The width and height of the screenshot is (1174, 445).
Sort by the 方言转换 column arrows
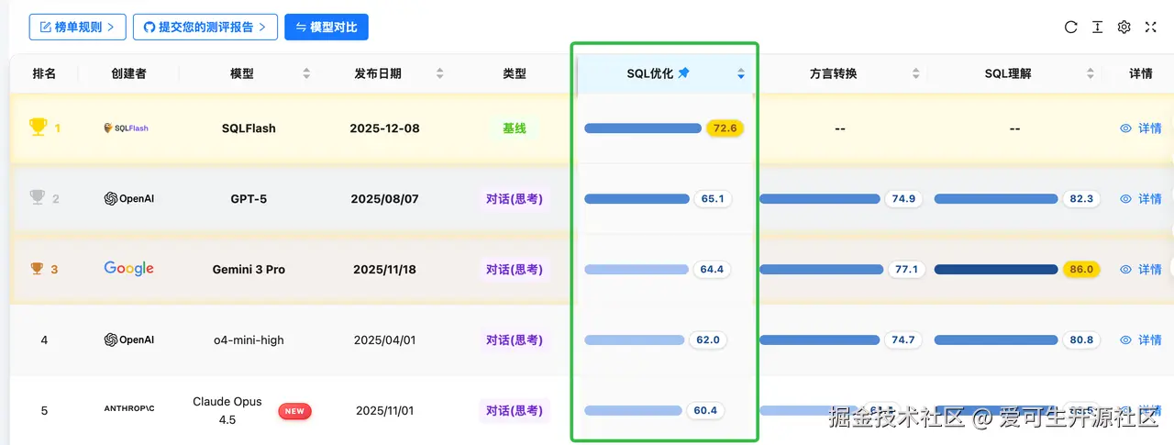(x=915, y=74)
